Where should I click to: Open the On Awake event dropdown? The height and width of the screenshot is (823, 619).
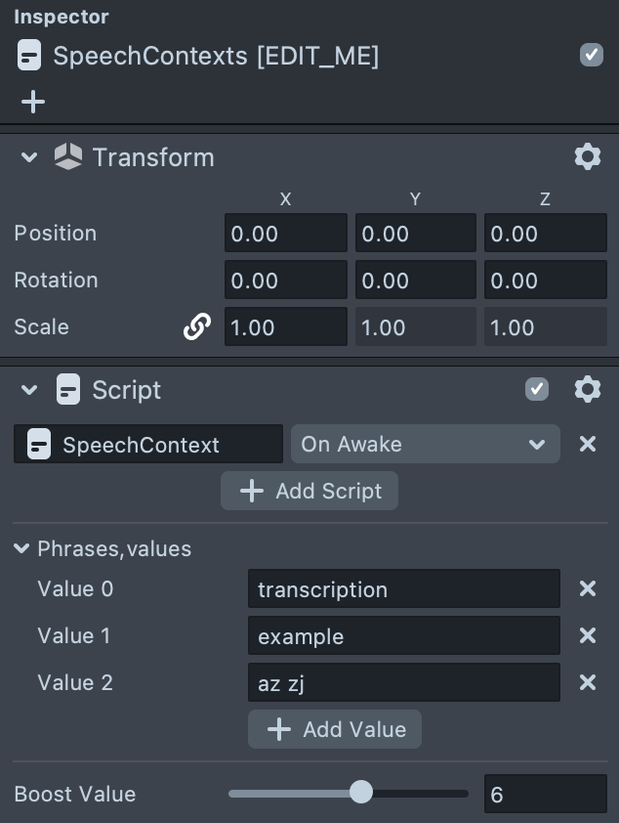tap(425, 444)
